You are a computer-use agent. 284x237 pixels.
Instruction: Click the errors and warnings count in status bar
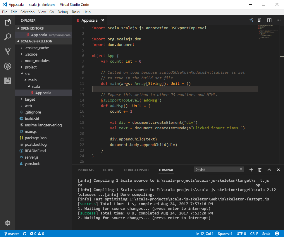(x=37, y=234)
